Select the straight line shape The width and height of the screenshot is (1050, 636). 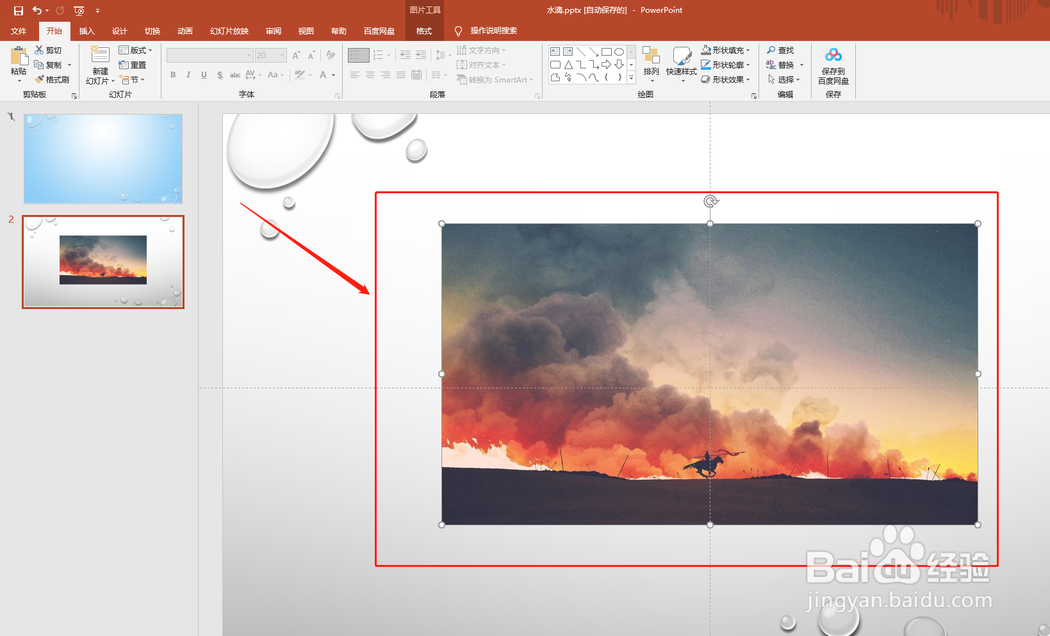(x=581, y=52)
